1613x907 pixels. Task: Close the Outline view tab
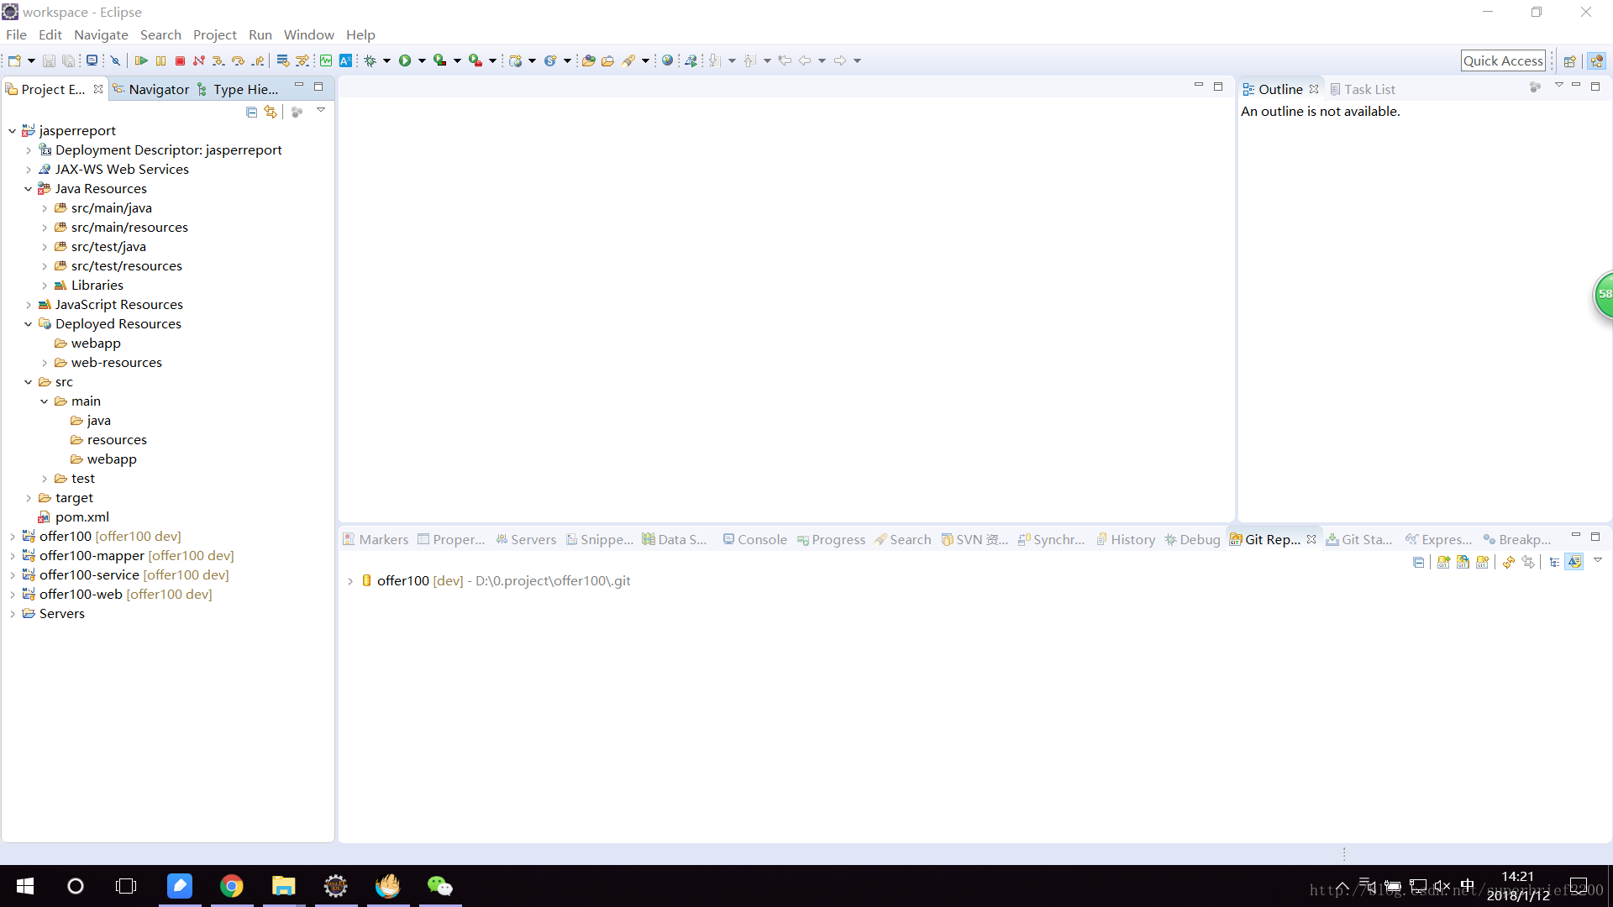coord(1314,89)
